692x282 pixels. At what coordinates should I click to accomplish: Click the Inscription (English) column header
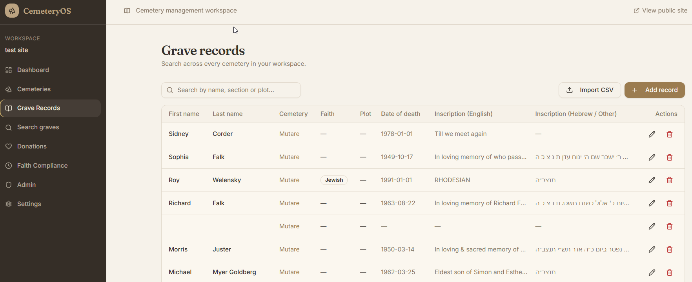[464, 114]
